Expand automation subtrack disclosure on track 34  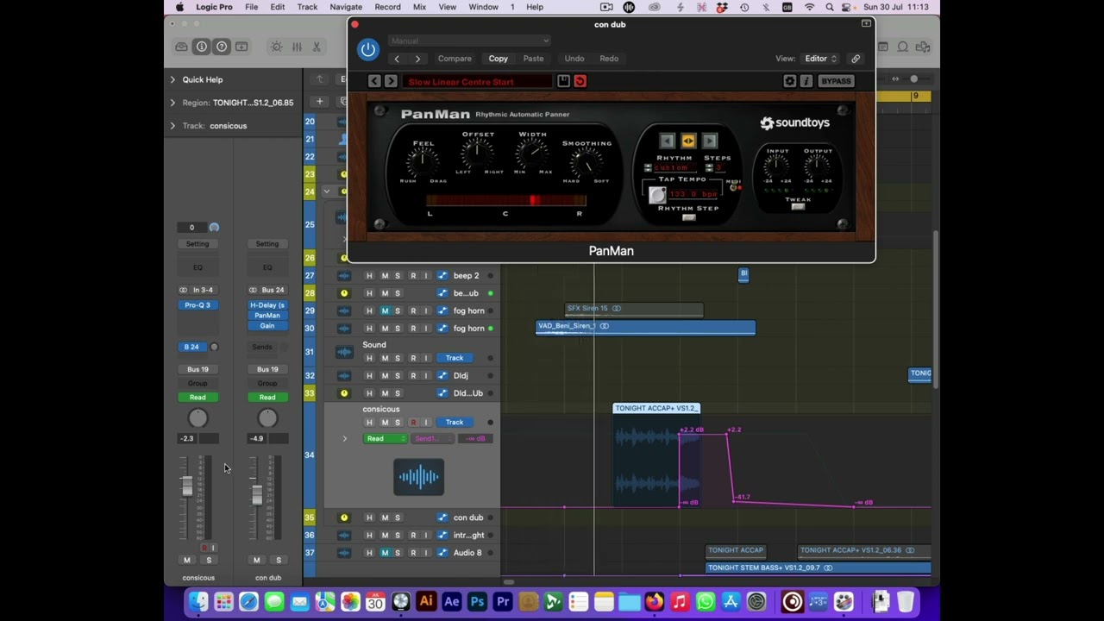click(345, 439)
